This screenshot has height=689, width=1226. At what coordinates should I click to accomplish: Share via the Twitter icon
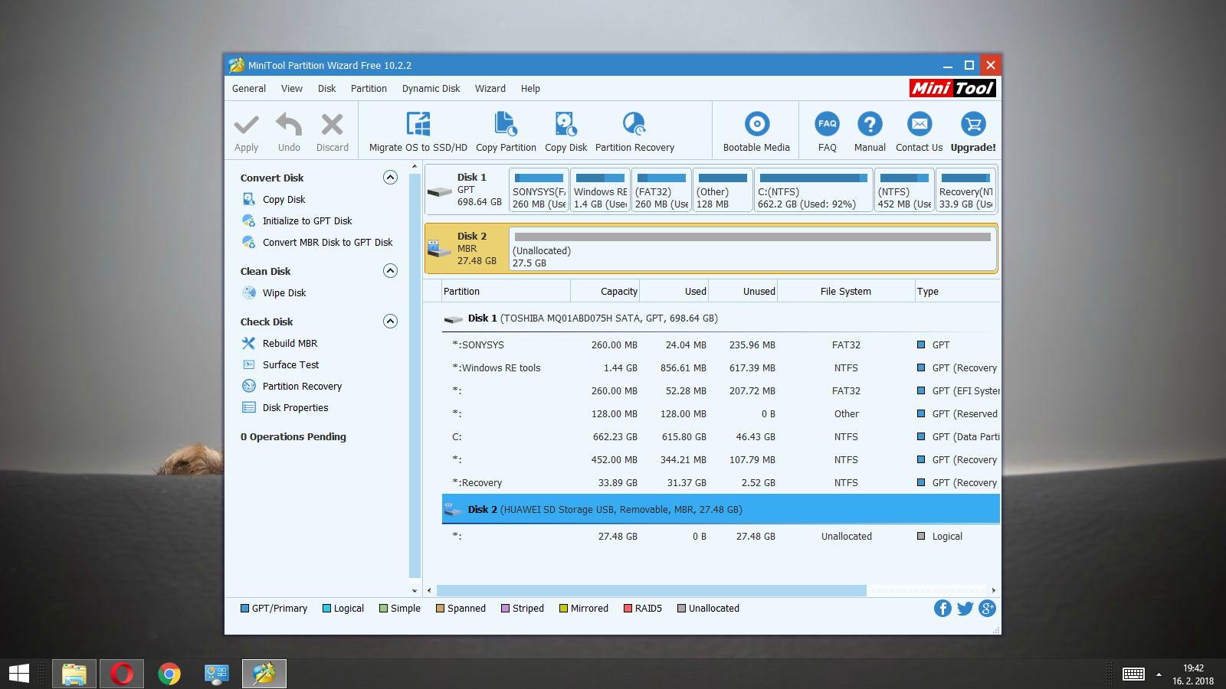coord(965,609)
